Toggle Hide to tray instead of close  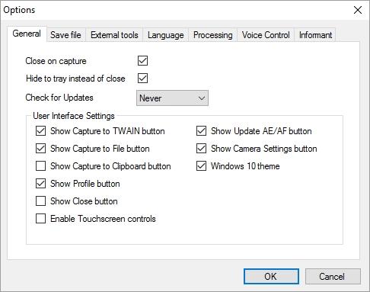(x=142, y=79)
